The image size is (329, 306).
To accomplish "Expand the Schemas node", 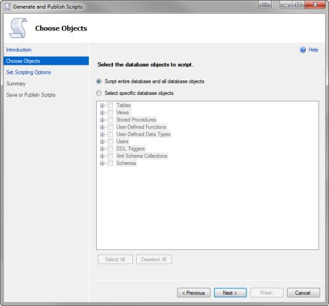I will click(x=102, y=164).
